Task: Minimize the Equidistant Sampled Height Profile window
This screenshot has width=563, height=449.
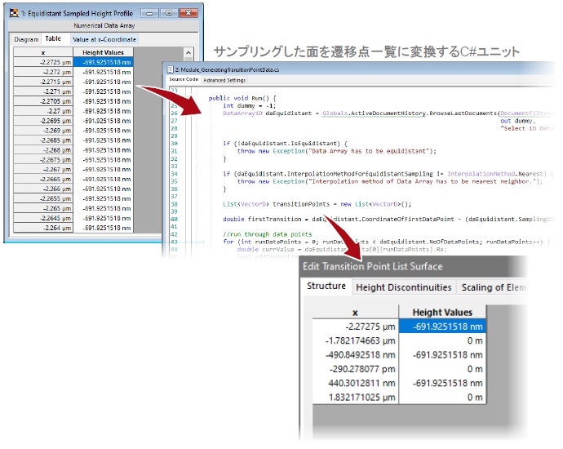Action: (149, 13)
